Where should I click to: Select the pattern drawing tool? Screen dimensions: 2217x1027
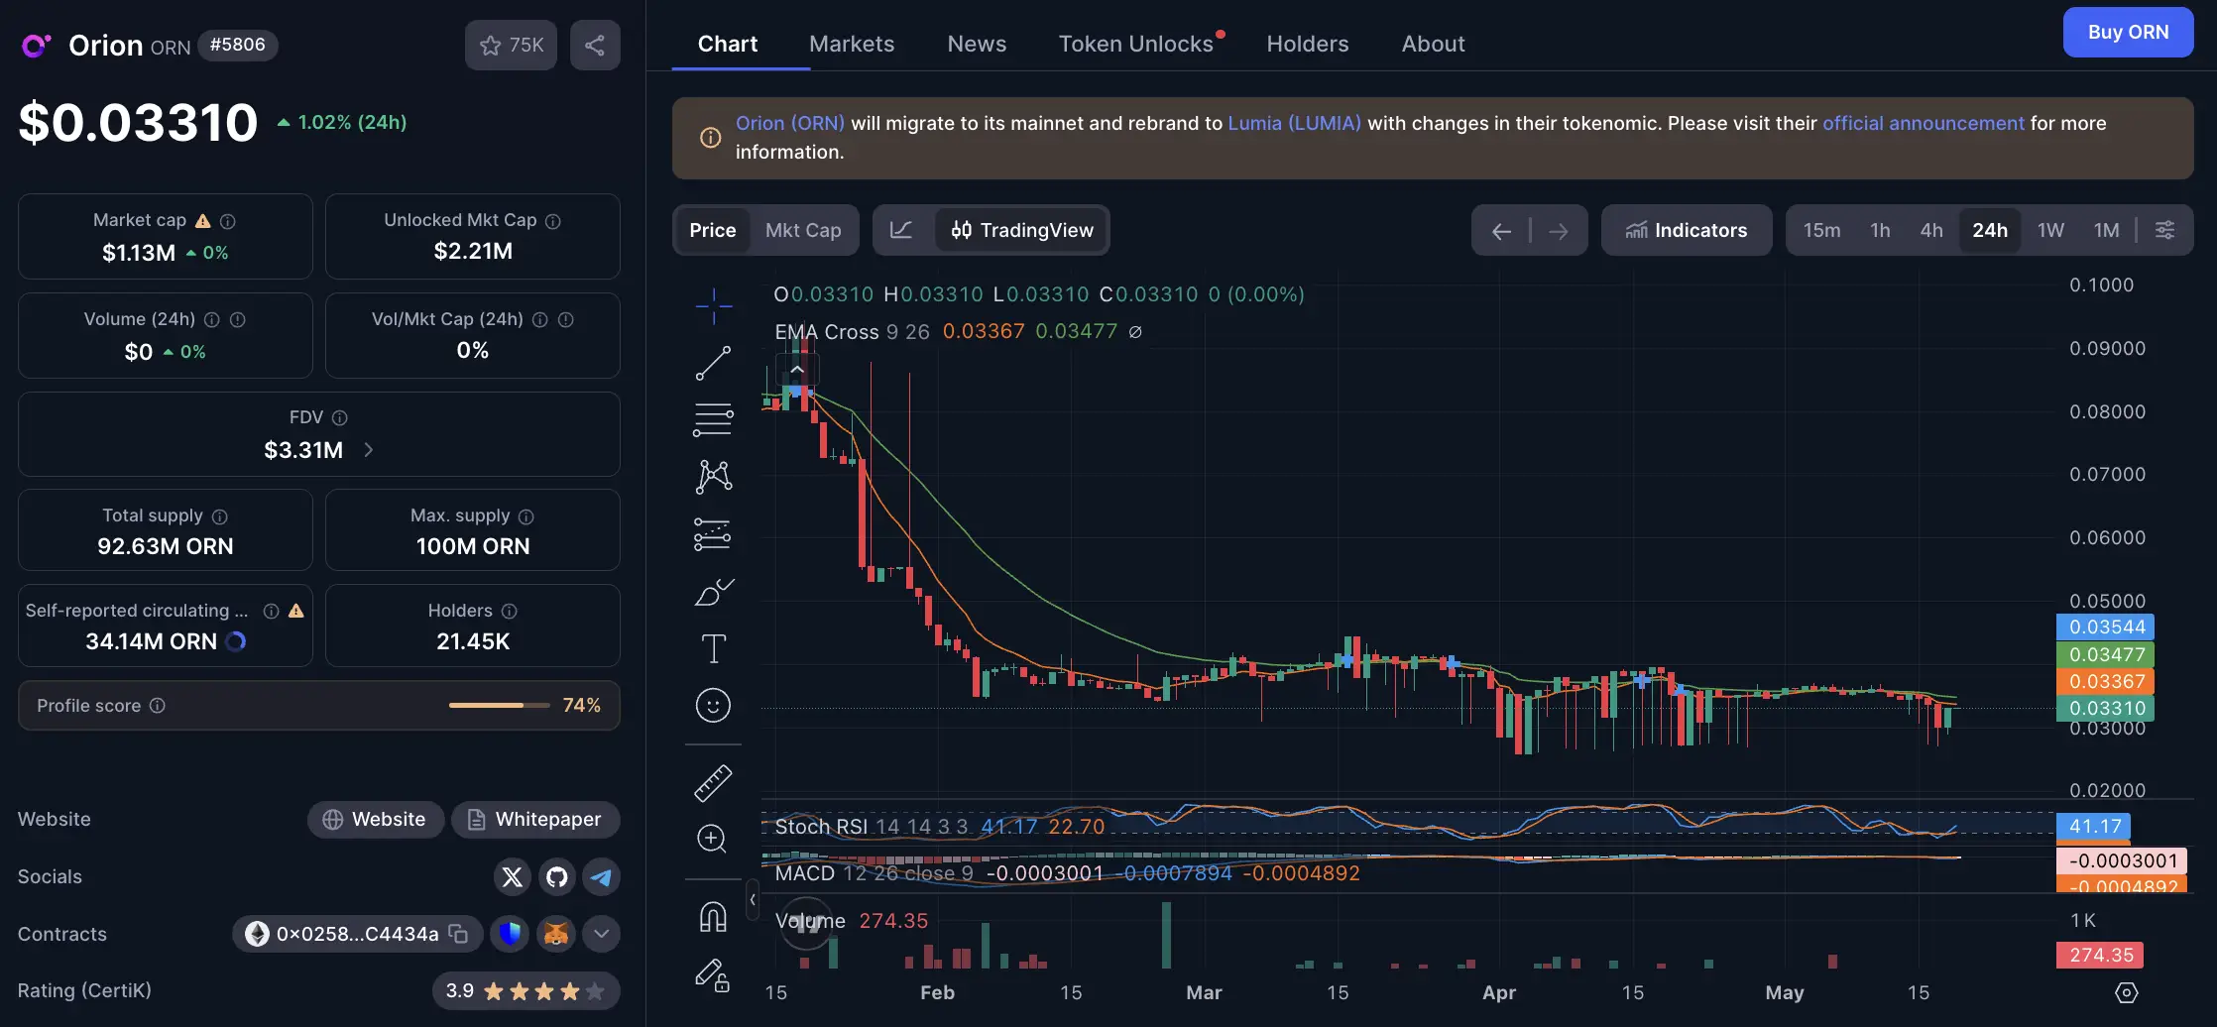pos(713,477)
